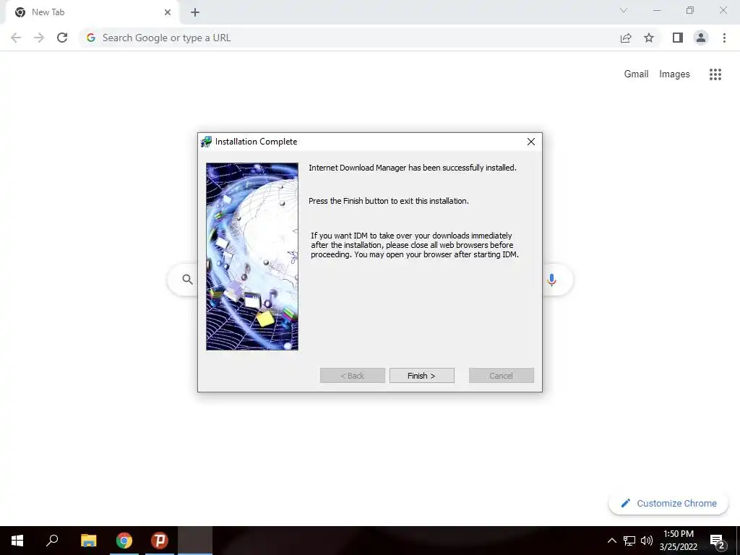Open Chrome three-dot menu

pyautogui.click(x=724, y=38)
